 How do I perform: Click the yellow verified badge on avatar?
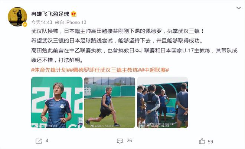tap(25, 25)
